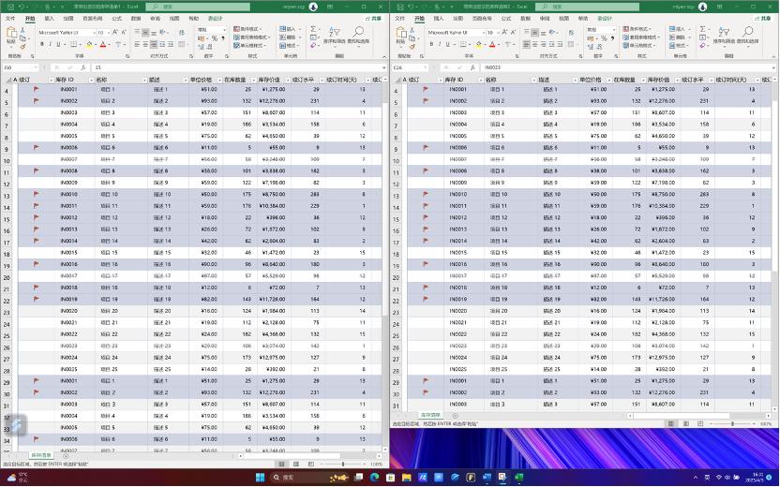Click Italic in the left Excel window
The image size is (780, 487).
50,44
